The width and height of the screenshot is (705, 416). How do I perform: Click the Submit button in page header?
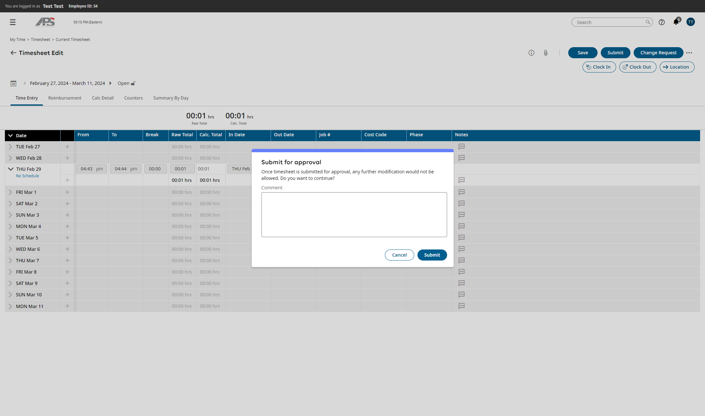[x=615, y=53]
